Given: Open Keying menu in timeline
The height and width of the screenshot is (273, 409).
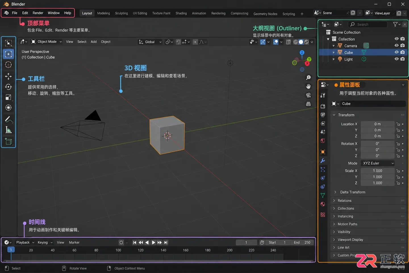Looking at the screenshot, I should [45, 243].
